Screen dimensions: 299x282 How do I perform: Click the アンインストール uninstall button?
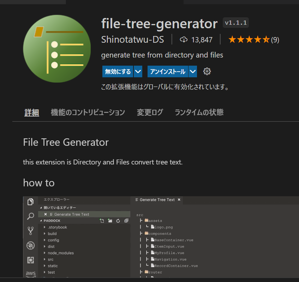click(x=168, y=72)
